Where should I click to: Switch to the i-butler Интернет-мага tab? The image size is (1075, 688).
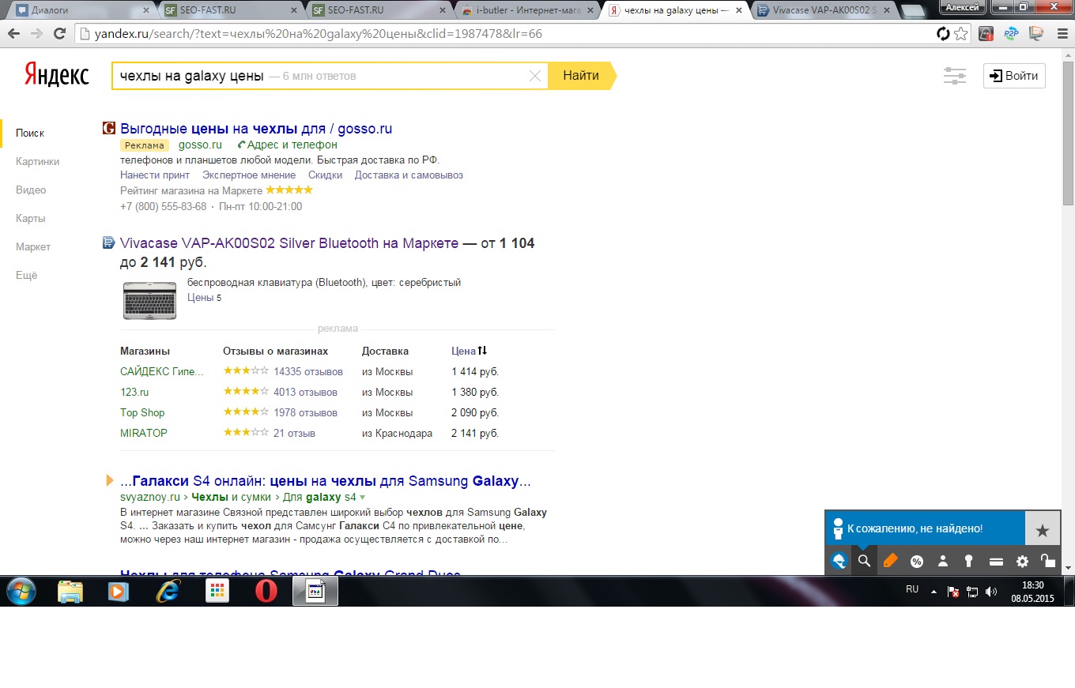[x=528, y=10]
